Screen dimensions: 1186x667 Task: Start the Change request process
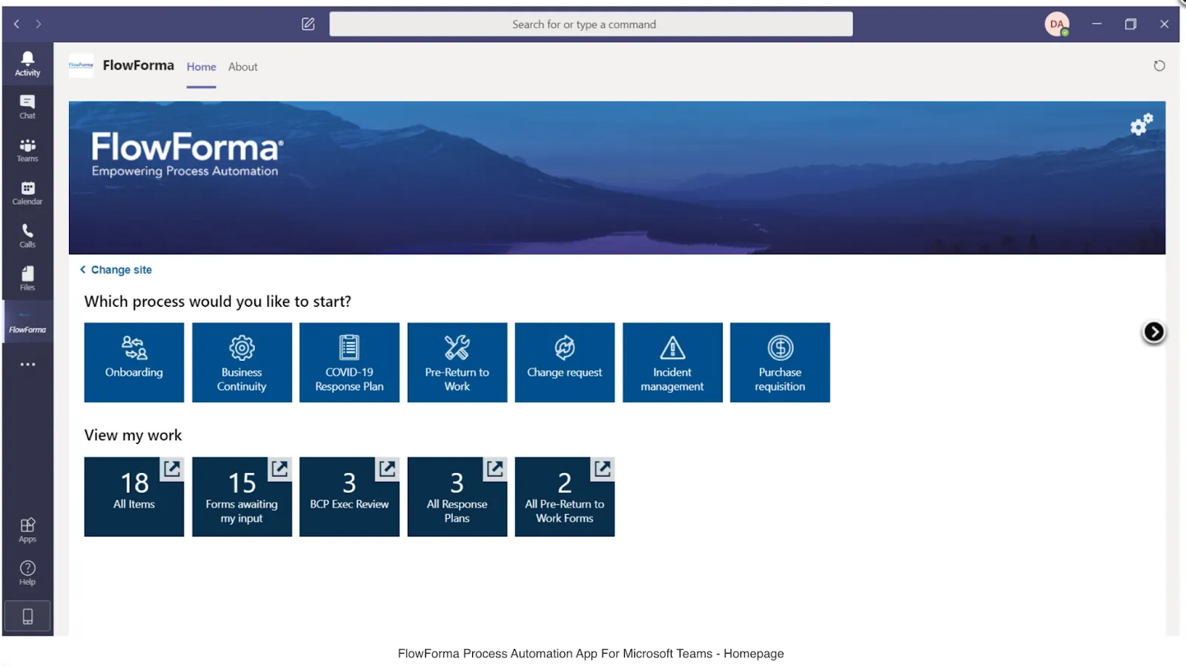(565, 362)
